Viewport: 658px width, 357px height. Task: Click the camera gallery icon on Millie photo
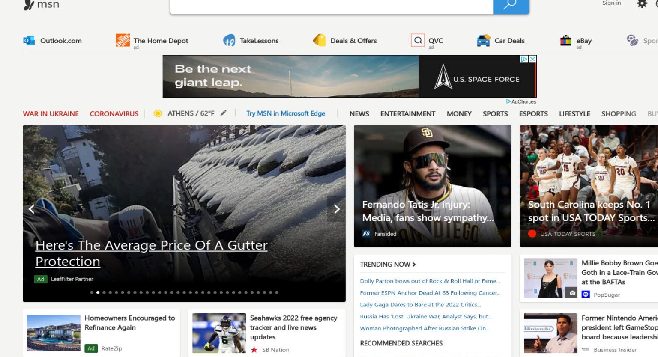pos(572,293)
